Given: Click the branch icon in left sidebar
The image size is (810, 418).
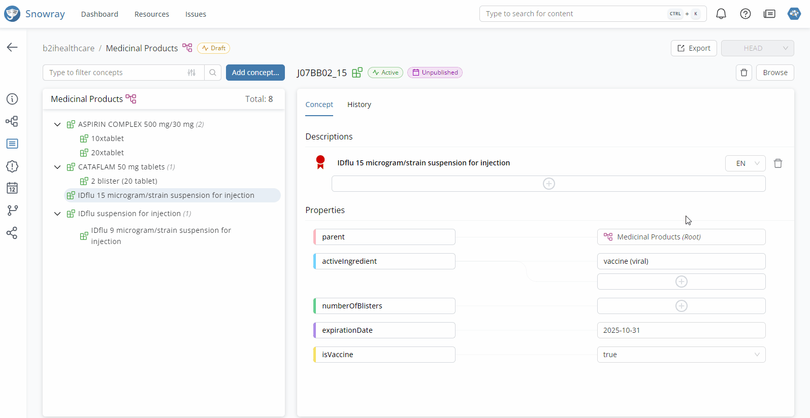Looking at the screenshot, I should pyautogui.click(x=12, y=210).
